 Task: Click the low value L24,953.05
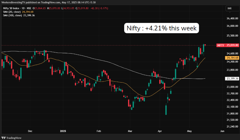click(68, 8)
